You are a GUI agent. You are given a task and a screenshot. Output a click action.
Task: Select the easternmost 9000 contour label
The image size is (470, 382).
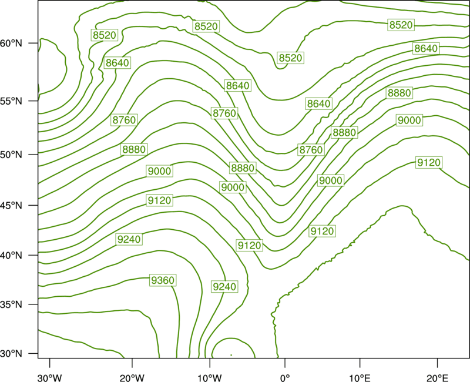tap(409, 120)
